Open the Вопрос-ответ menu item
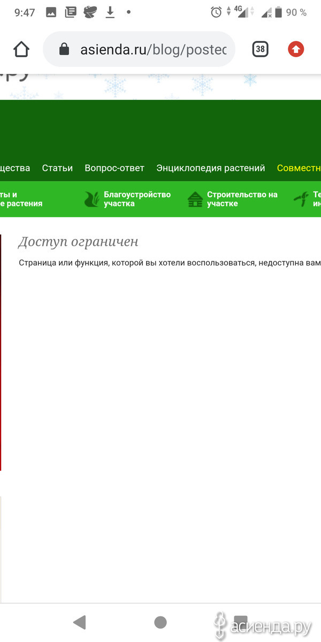This screenshot has height=642, width=321. [114, 168]
